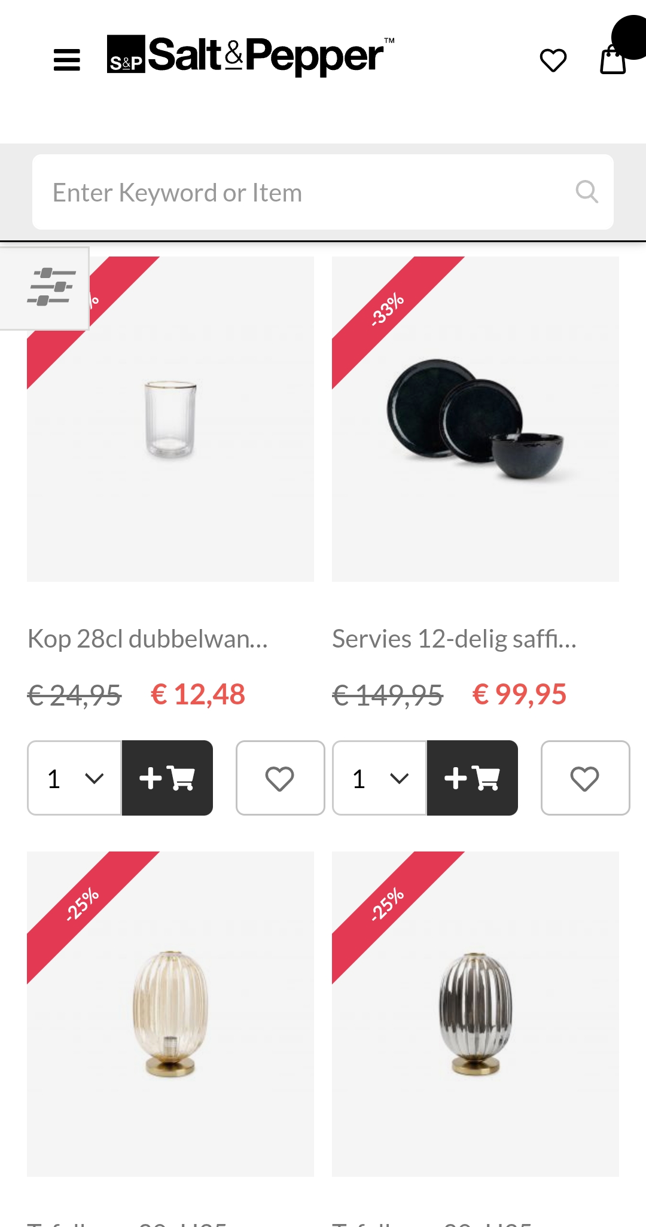Click the € 99,95 sale price
Image resolution: width=646 pixels, height=1227 pixels.
coord(519,695)
